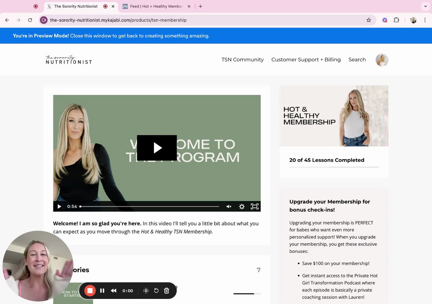
Task: Open the tab search dropdown arrow
Action: pyautogui.click(x=425, y=6)
